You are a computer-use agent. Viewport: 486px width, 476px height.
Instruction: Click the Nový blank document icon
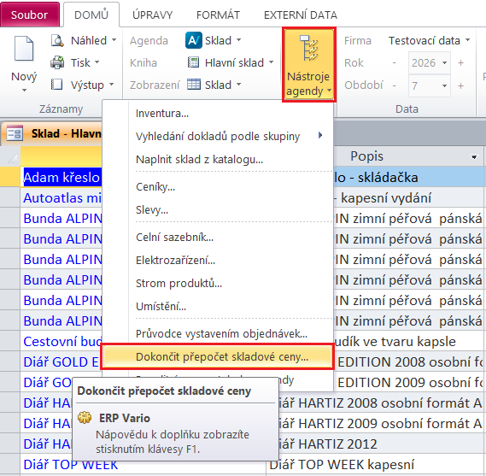click(x=24, y=49)
